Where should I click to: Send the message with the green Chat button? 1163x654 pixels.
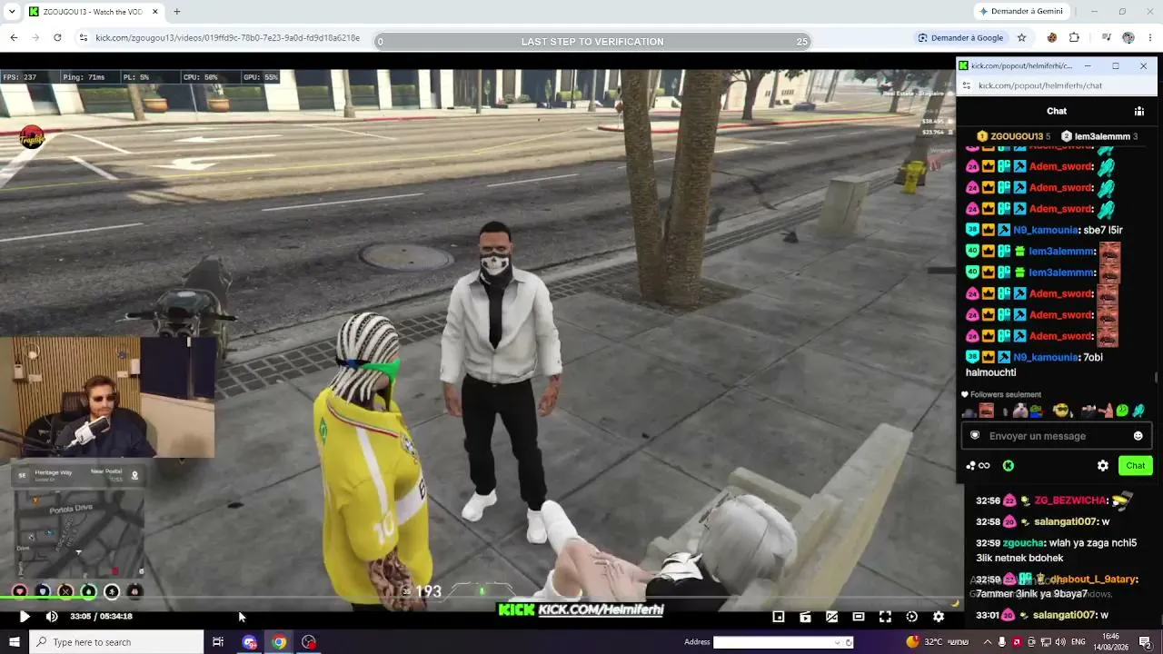[x=1136, y=466]
